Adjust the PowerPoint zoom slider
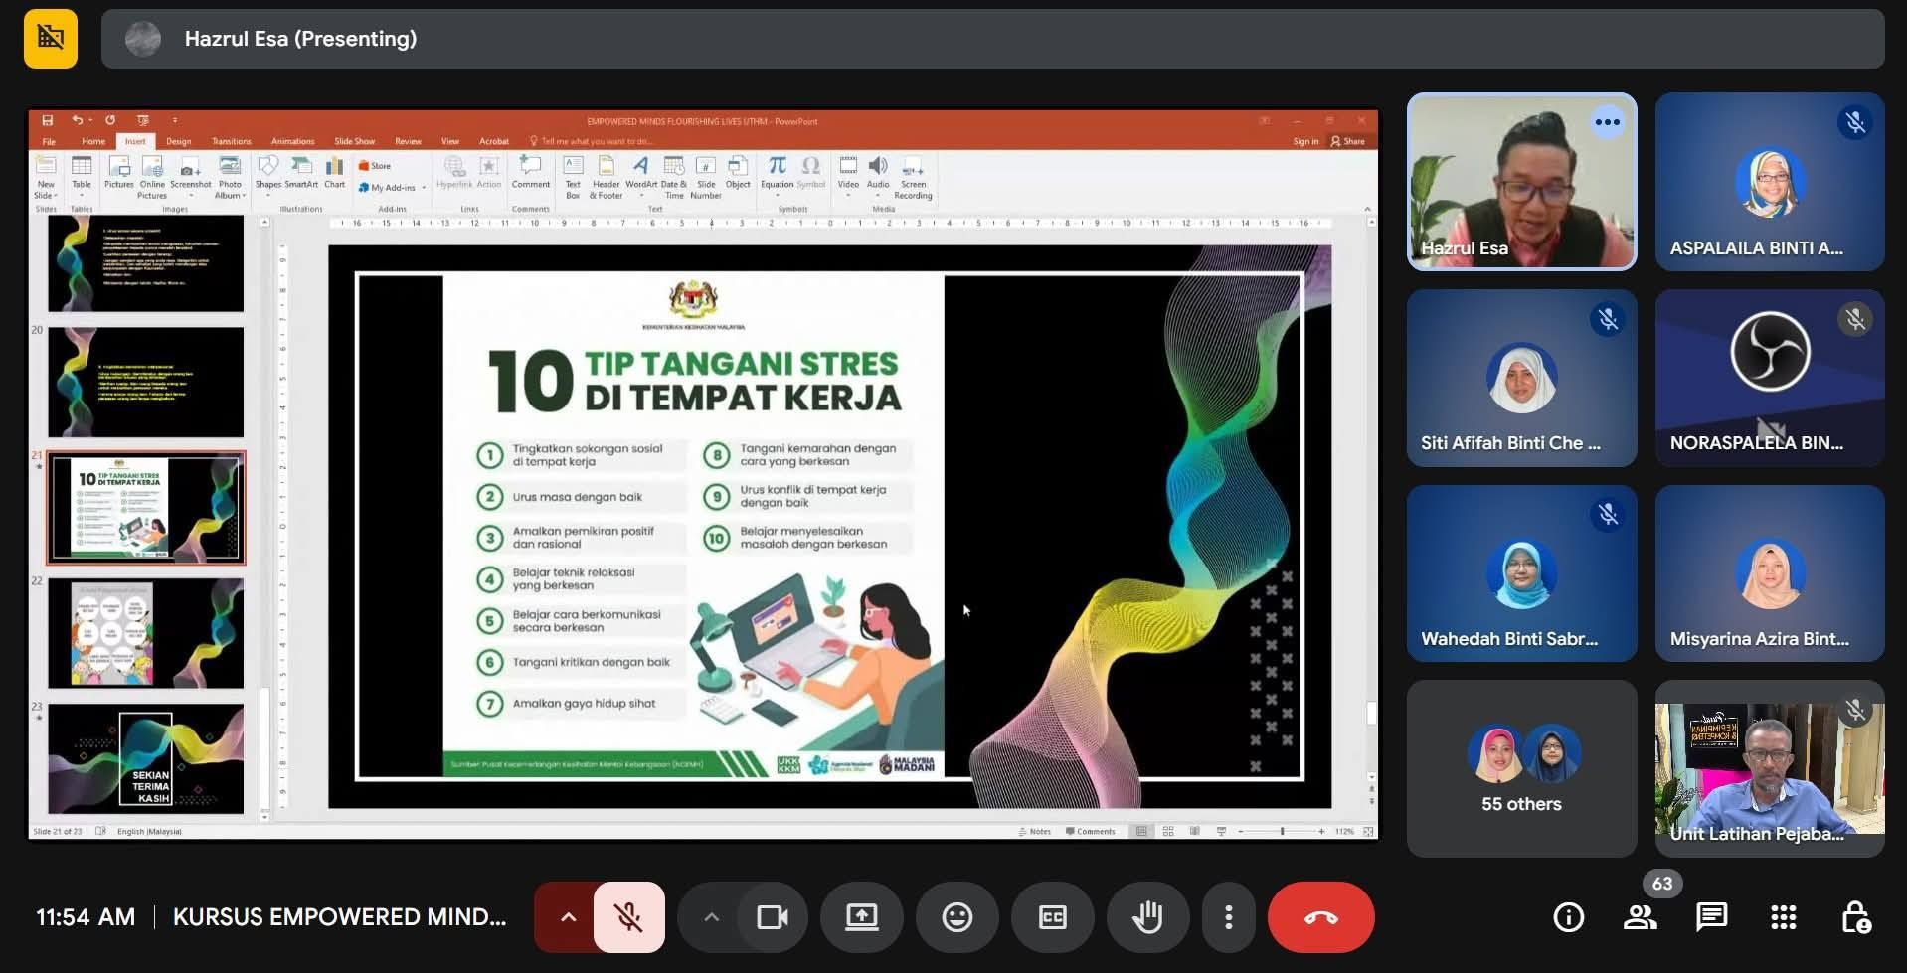Screen dimensions: 1907x973 (1282, 831)
